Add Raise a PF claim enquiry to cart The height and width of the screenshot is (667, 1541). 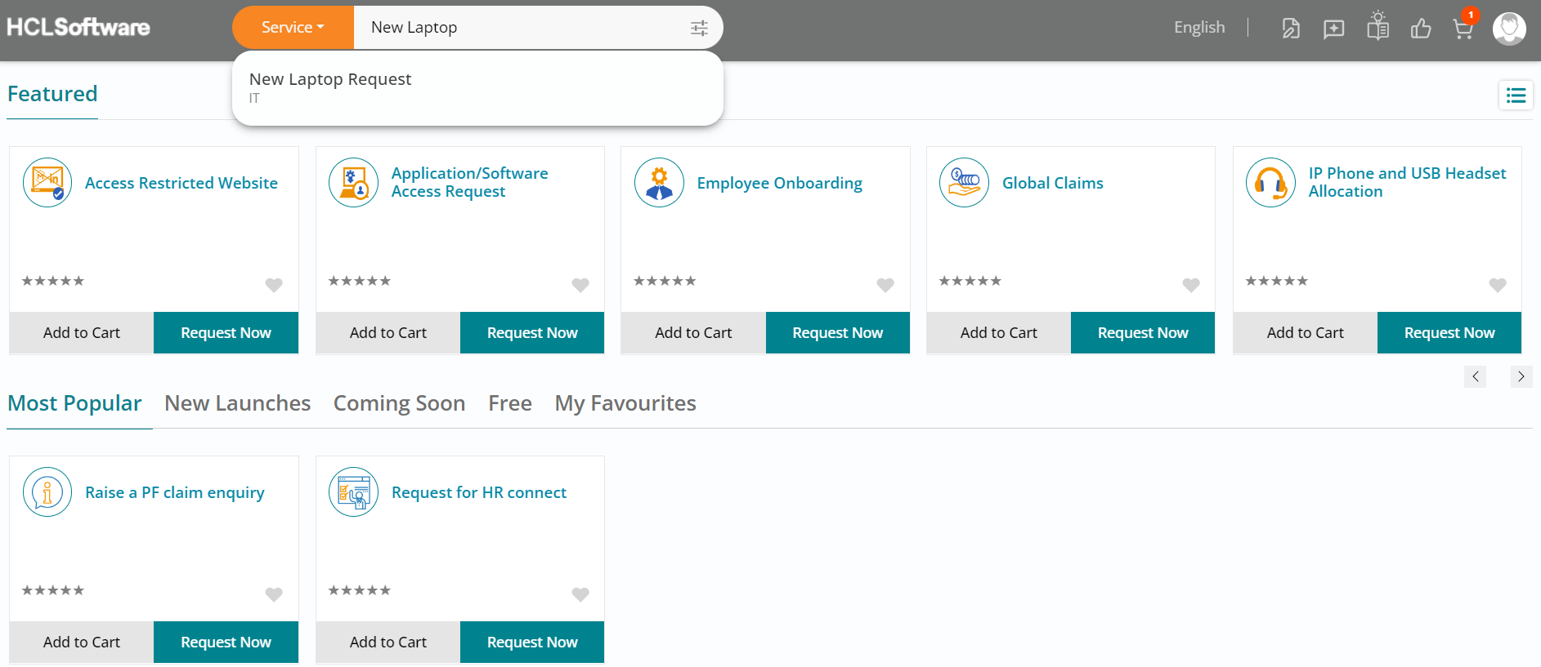[x=82, y=643]
